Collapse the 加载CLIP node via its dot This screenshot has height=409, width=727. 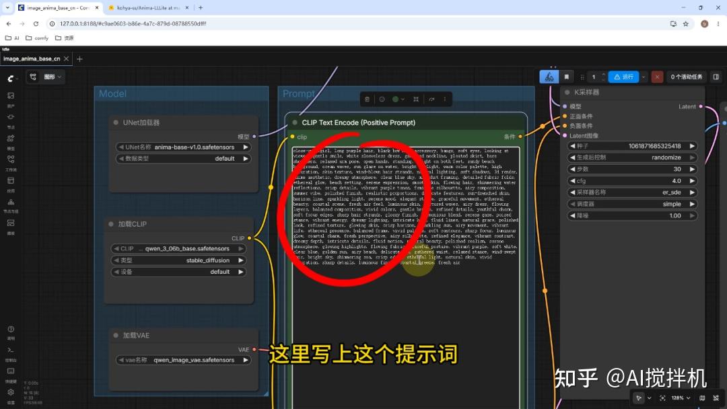[111, 224]
